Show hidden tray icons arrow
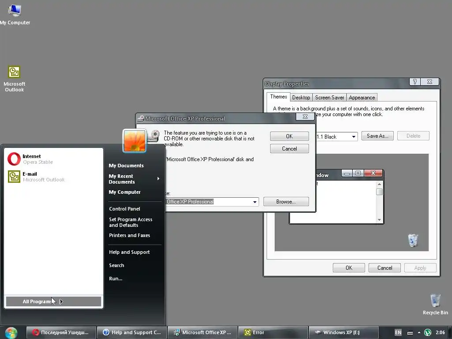Screen dimensions: 452x339 [419, 332]
